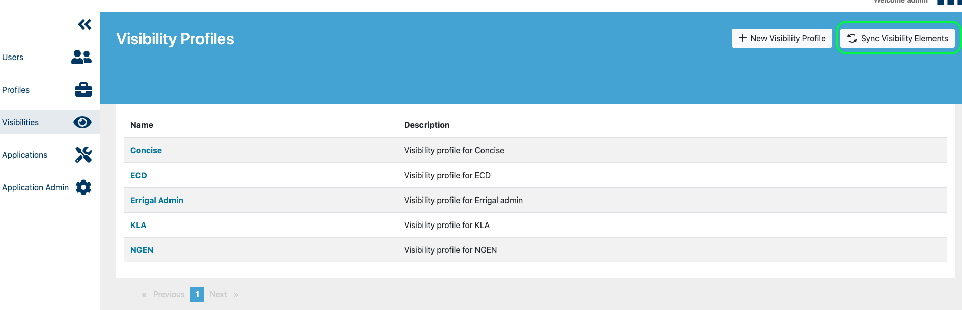
Task: Collapse the sidebar with double chevron
Action: click(84, 24)
